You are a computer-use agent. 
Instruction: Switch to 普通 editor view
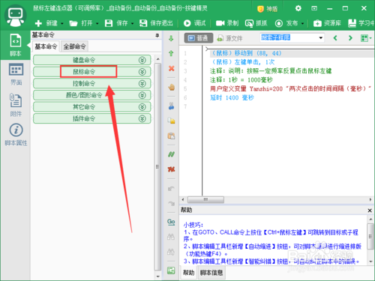tap(199, 38)
